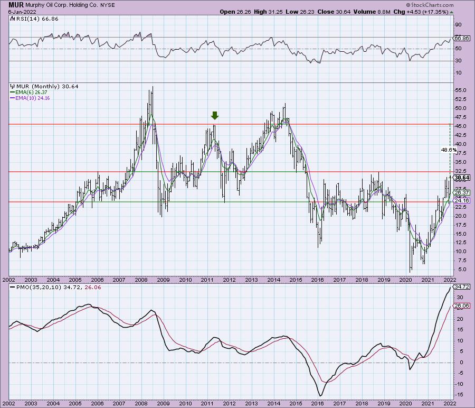Click the 50.0 price axis label

pos(460,108)
